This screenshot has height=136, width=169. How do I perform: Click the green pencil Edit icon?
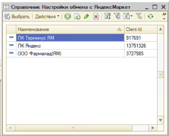coord(86,16)
